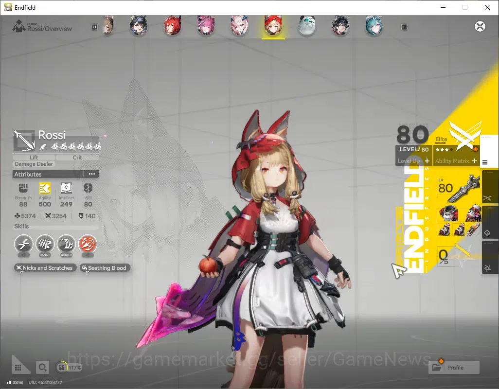Image resolution: width=499 pixels, height=389 pixels.
Task: Open the Seething Blood talent
Action: coord(105,268)
